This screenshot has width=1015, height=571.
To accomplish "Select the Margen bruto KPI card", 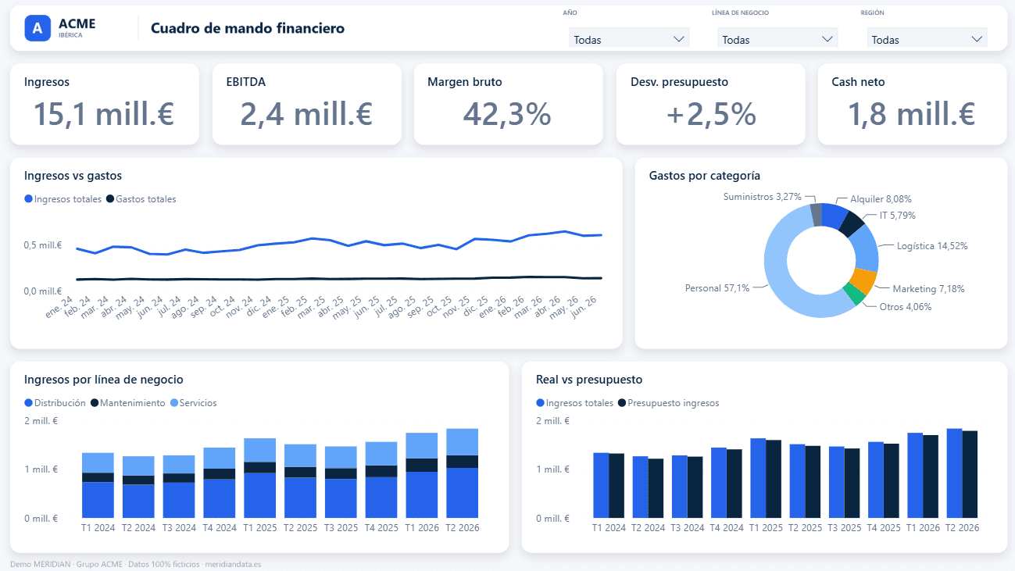I will click(x=508, y=104).
